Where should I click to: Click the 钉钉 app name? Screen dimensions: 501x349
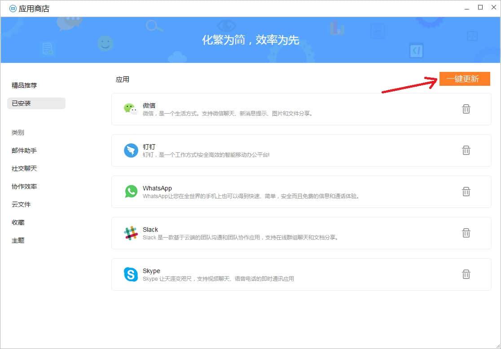point(149,147)
